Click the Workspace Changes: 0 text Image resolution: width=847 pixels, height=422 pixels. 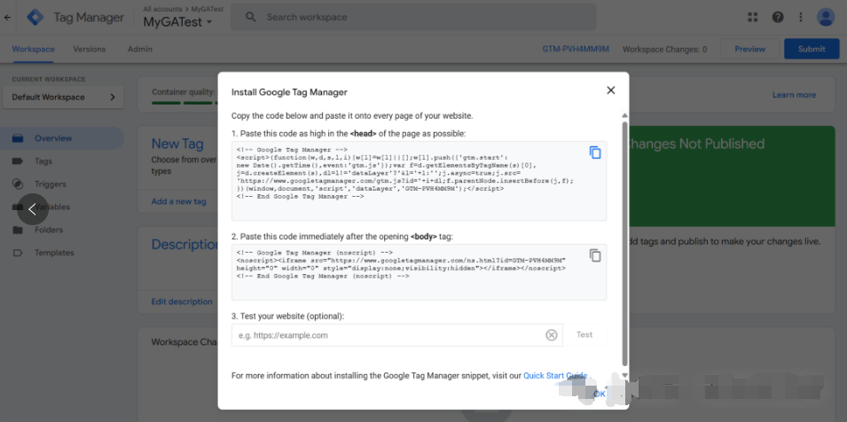click(x=665, y=49)
